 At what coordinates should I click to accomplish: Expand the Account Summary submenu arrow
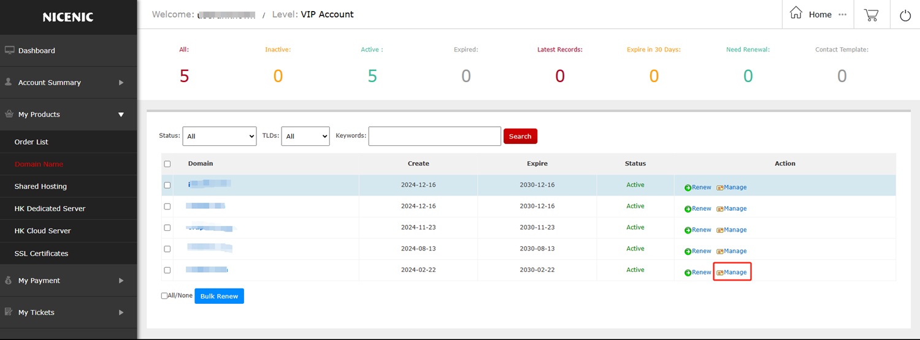[x=121, y=83]
